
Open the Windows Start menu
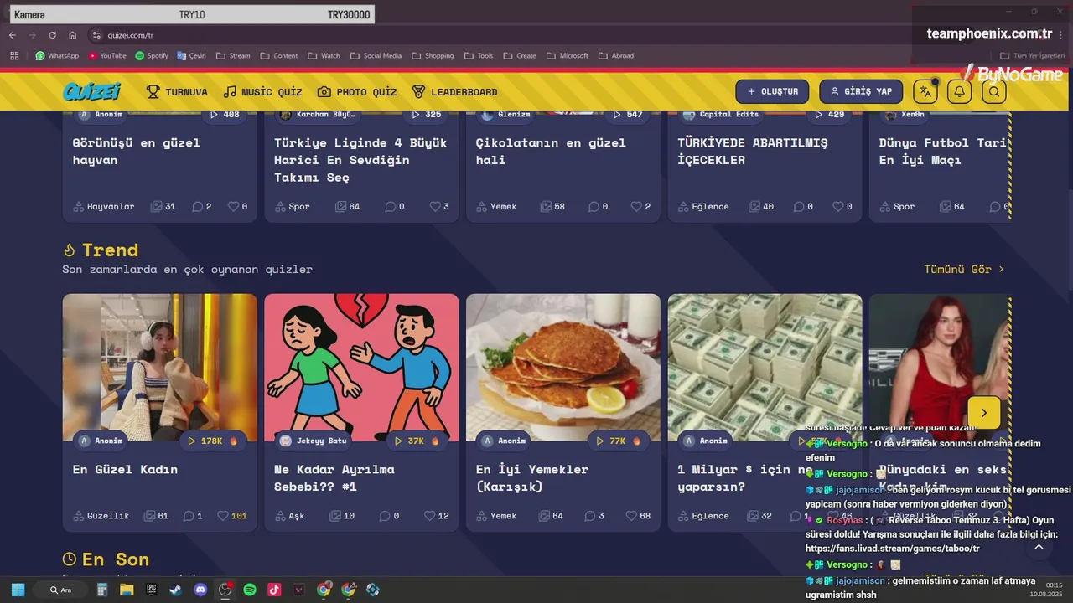click(x=18, y=590)
